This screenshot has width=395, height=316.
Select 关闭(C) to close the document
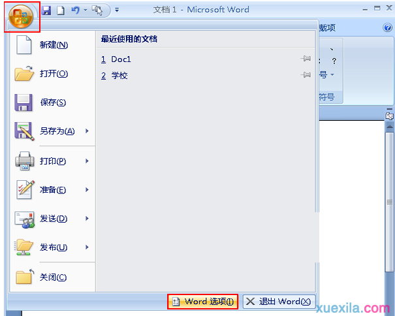(x=53, y=277)
